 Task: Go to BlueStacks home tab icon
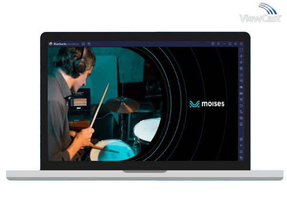pyautogui.click(x=83, y=44)
